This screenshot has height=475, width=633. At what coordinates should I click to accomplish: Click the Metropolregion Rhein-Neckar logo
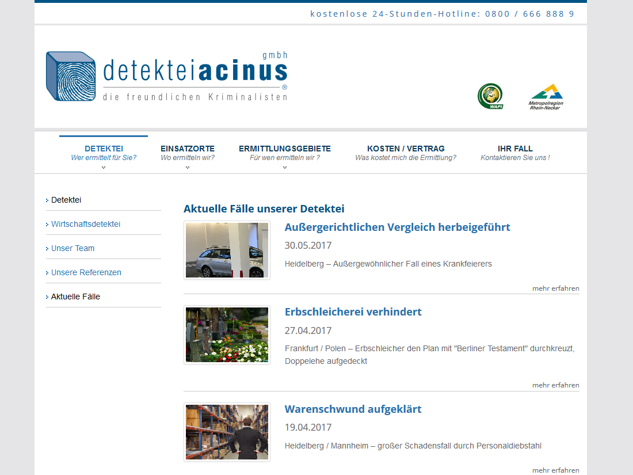pos(546,97)
